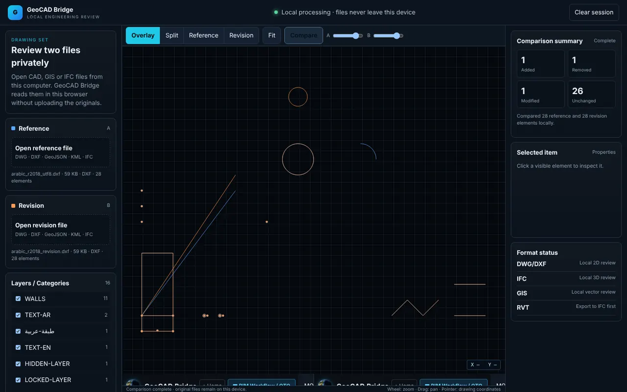Toggle the WALLS layer checkbox

click(x=18, y=298)
